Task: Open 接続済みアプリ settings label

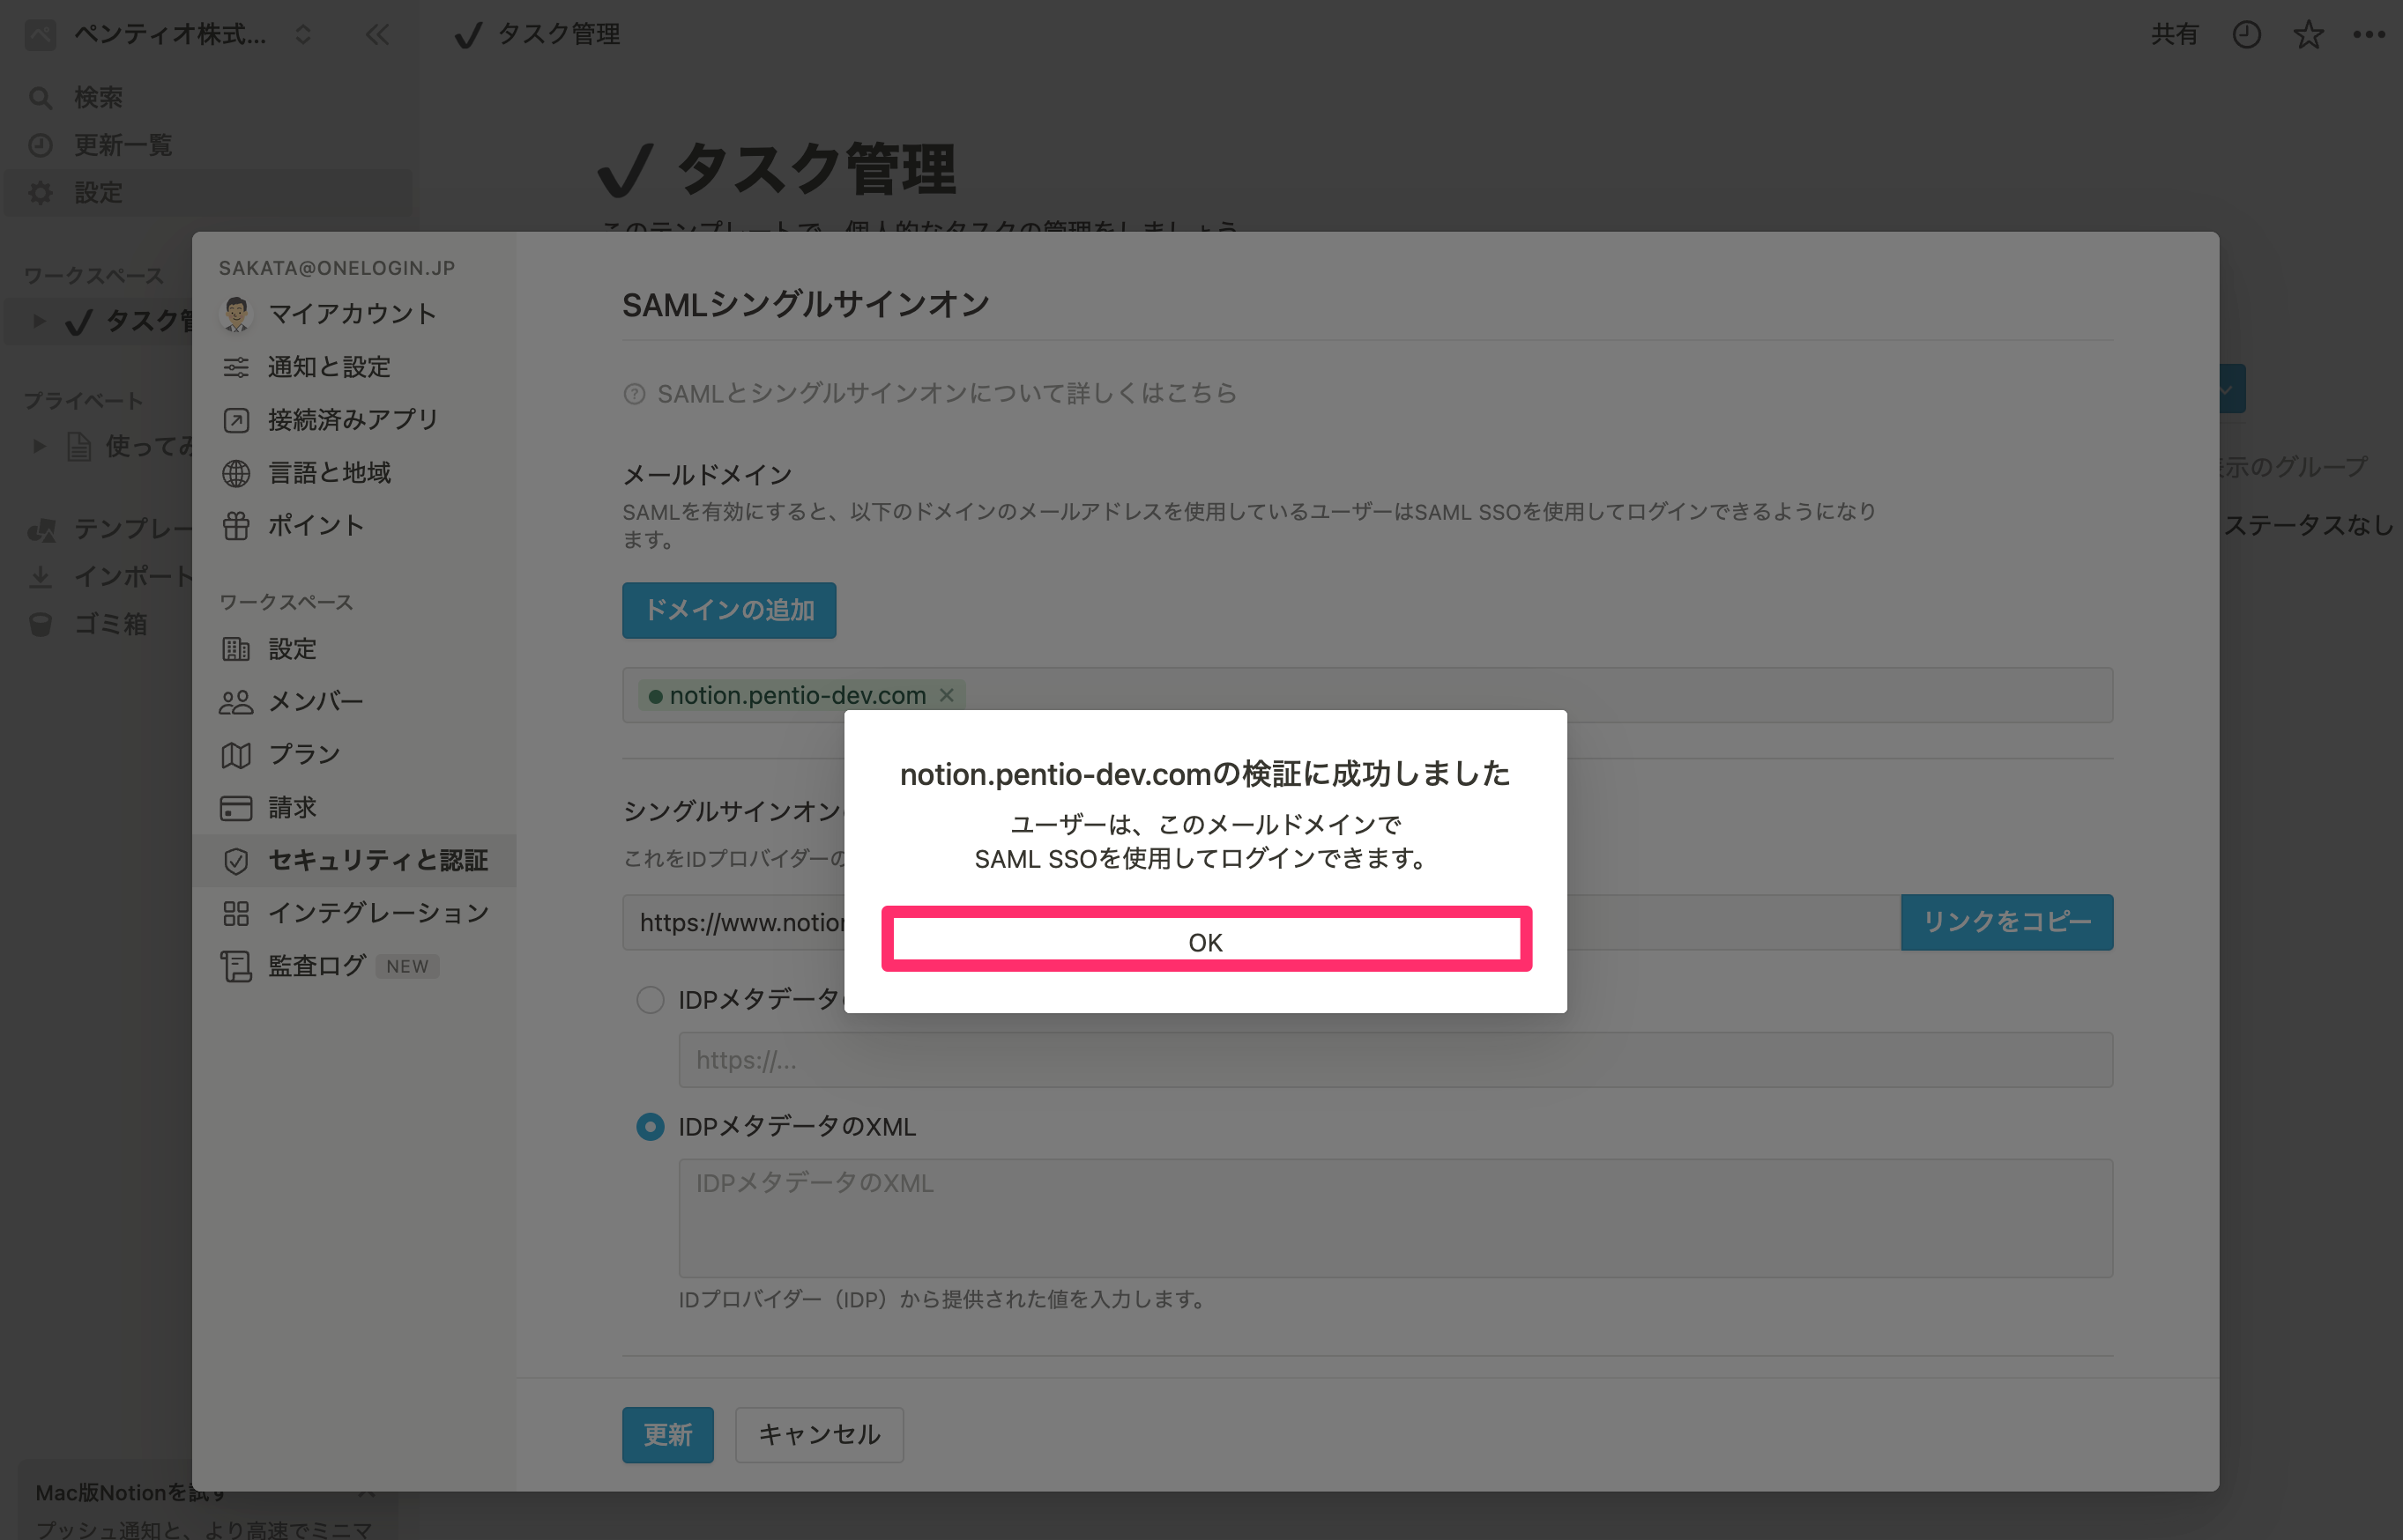Action: (353, 420)
